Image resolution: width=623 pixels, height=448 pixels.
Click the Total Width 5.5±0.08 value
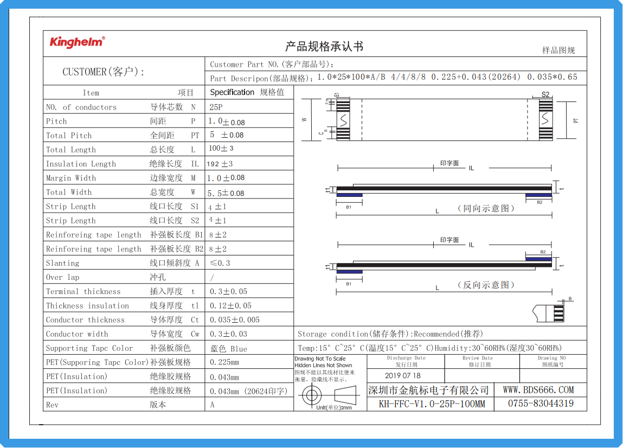(226, 193)
